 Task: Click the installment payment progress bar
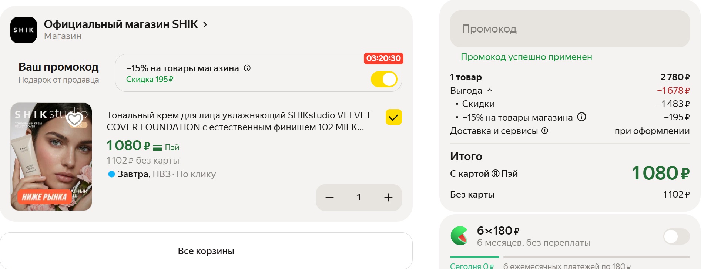[569, 257]
